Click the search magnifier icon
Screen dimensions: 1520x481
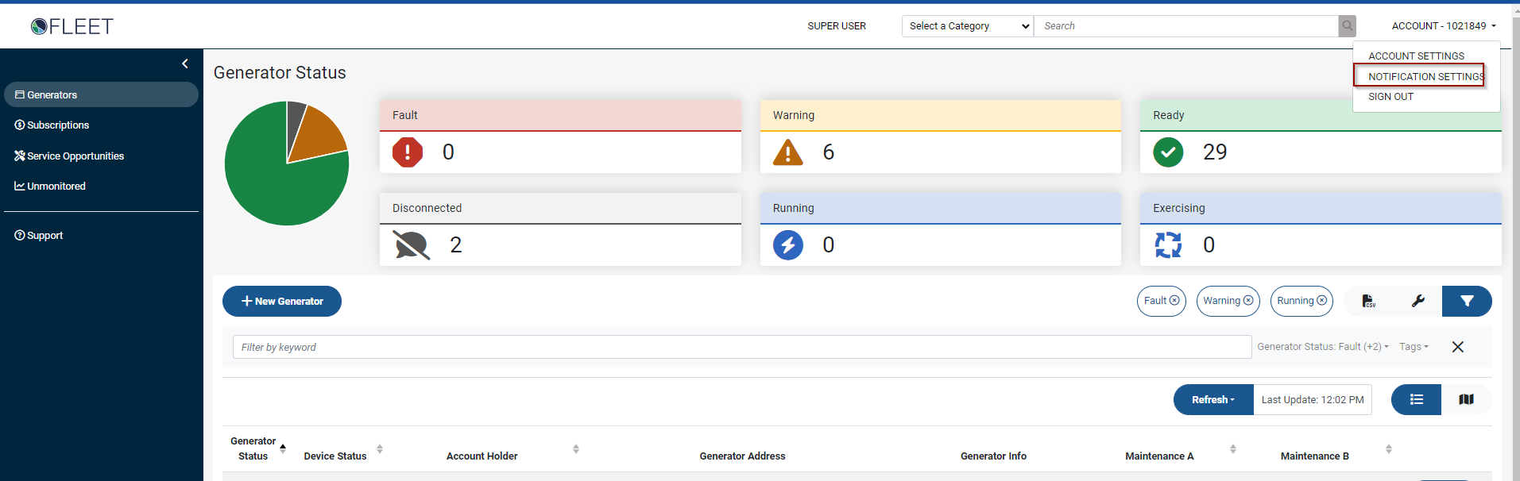(x=1348, y=26)
